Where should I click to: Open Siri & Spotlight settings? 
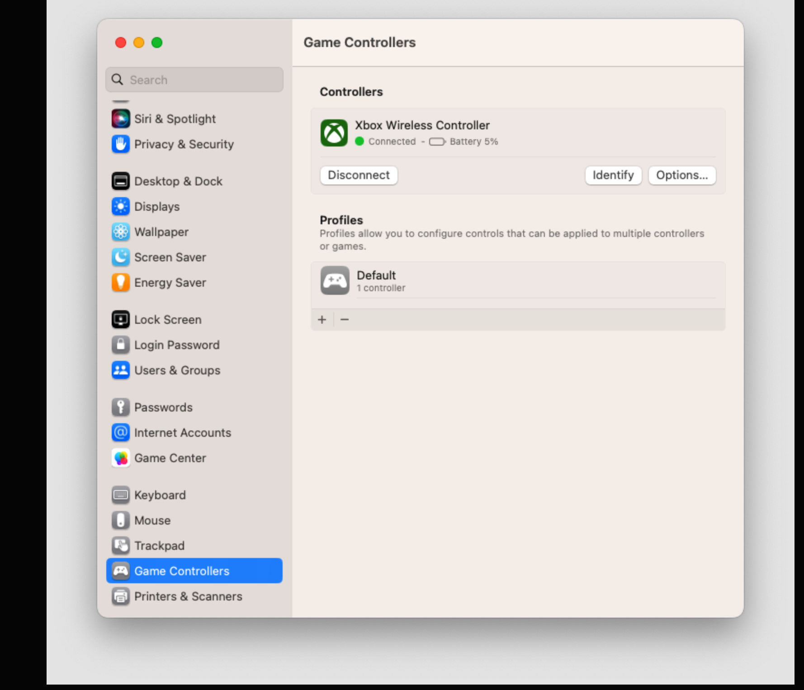[x=194, y=119]
